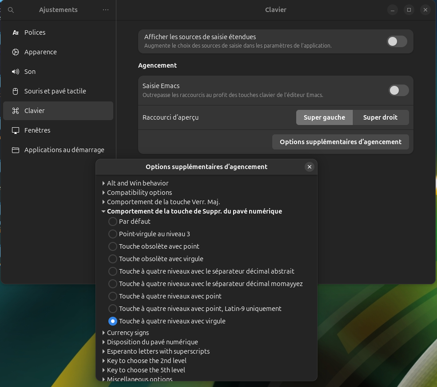Screen dimensions: 437x387
Task: Maximize the Clavier settings window
Action: (x=409, y=10)
